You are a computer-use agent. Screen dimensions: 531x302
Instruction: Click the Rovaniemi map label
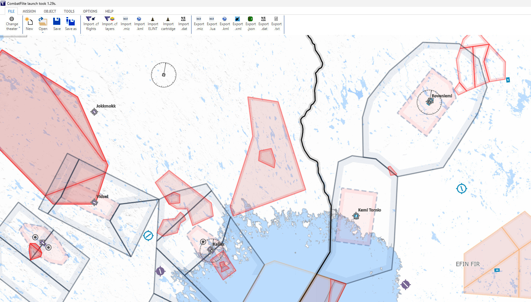tap(442, 96)
